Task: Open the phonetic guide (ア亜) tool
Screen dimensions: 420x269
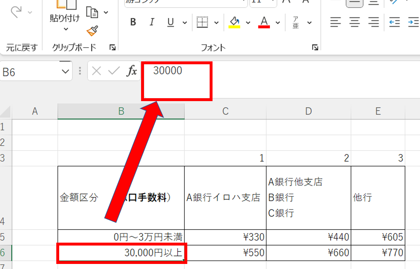Action: pos(296,22)
